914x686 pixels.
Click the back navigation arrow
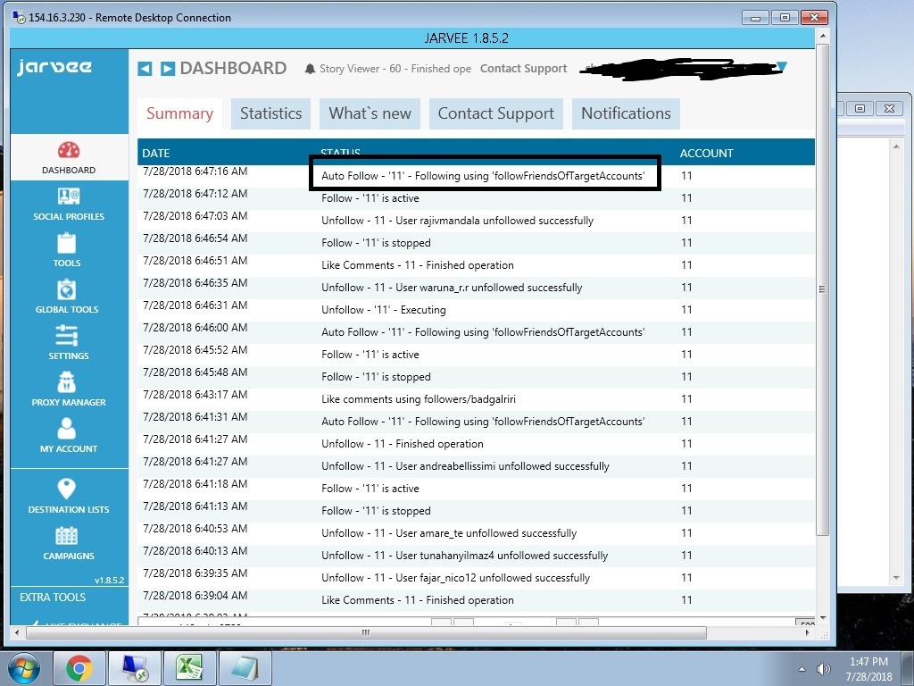click(145, 69)
